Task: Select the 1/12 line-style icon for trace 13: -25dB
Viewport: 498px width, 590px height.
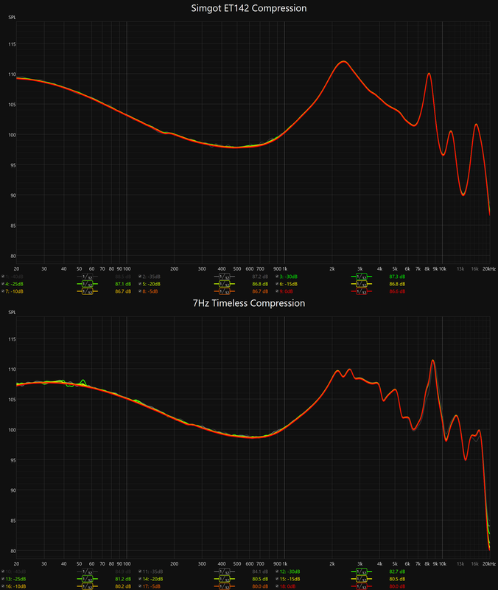Action: pos(87,579)
